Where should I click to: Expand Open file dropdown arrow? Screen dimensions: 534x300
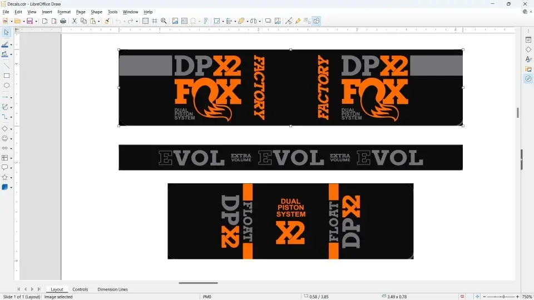(x=23, y=22)
